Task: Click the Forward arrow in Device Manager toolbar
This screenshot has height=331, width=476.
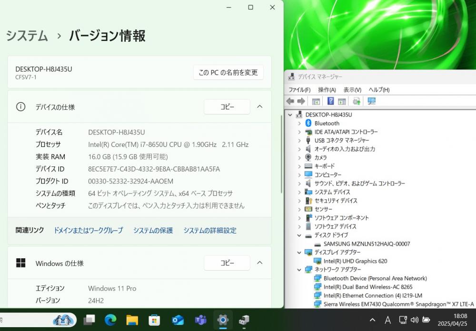Action: pos(301,101)
